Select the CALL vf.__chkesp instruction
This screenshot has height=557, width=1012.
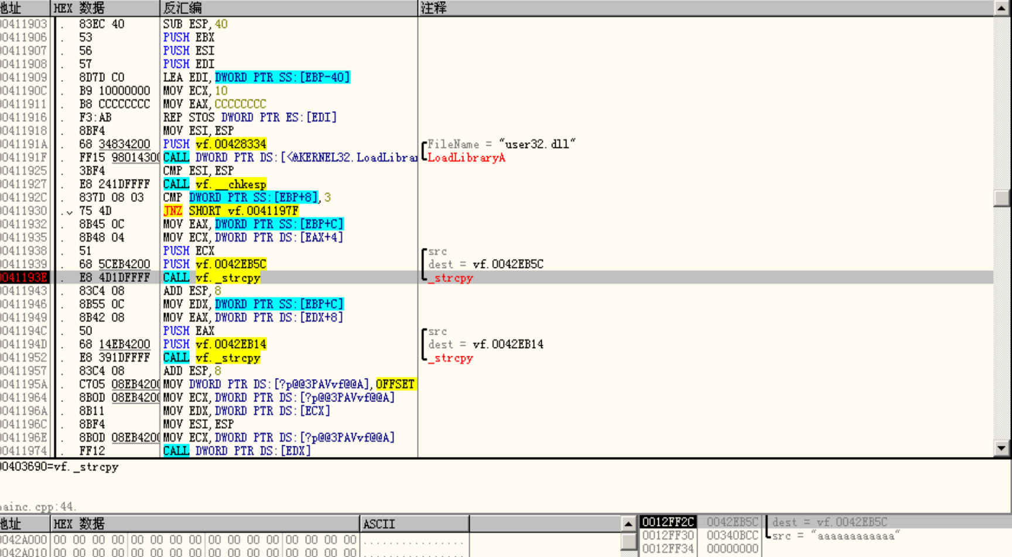coord(214,184)
